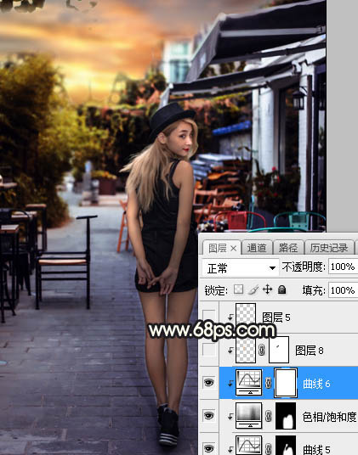Close the 图层 panel tab
The height and width of the screenshot is (455, 358).
234,249
